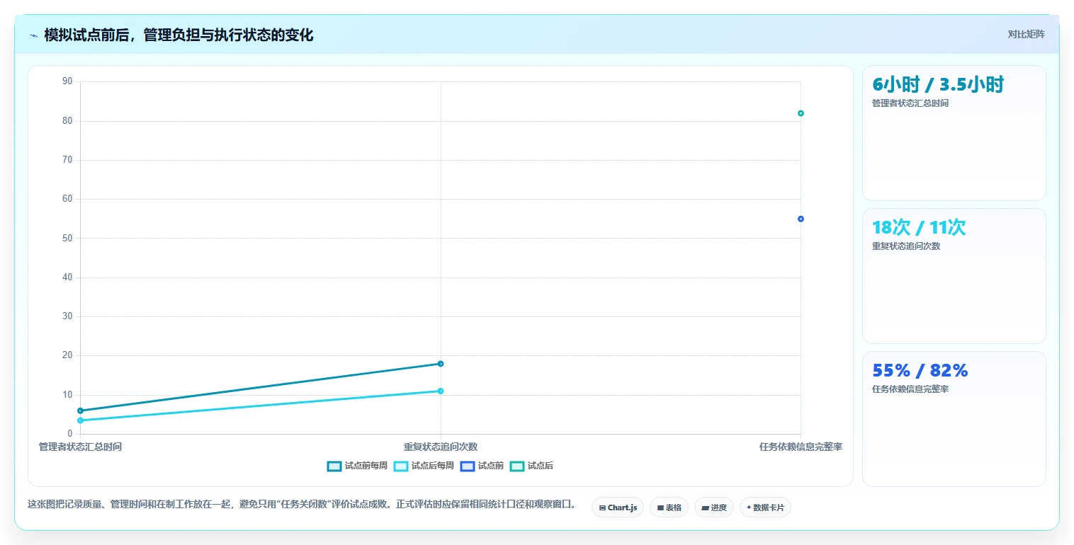Click the footnote text about 任务关闭数
1074x545 pixels.
302,505
